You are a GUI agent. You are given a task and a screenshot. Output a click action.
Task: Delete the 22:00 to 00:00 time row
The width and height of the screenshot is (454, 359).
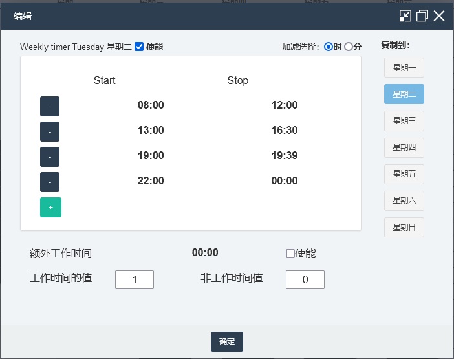[50, 182]
